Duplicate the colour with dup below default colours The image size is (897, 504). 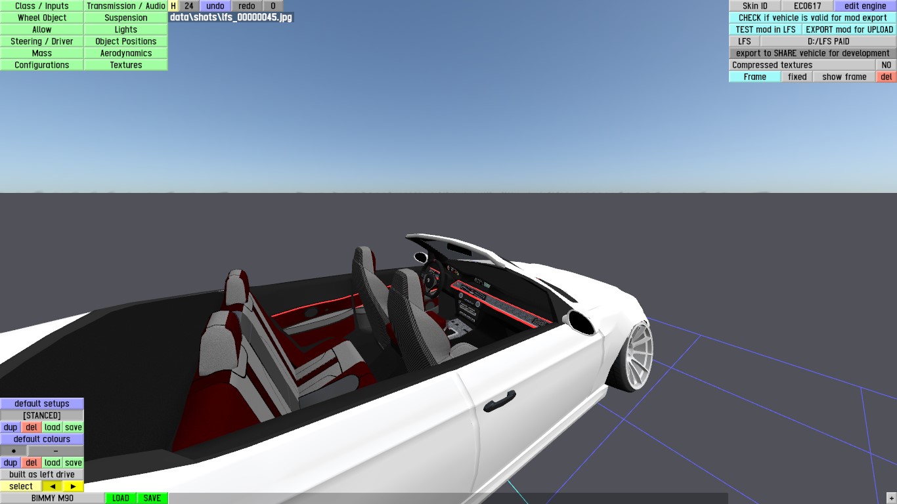tap(11, 463)
